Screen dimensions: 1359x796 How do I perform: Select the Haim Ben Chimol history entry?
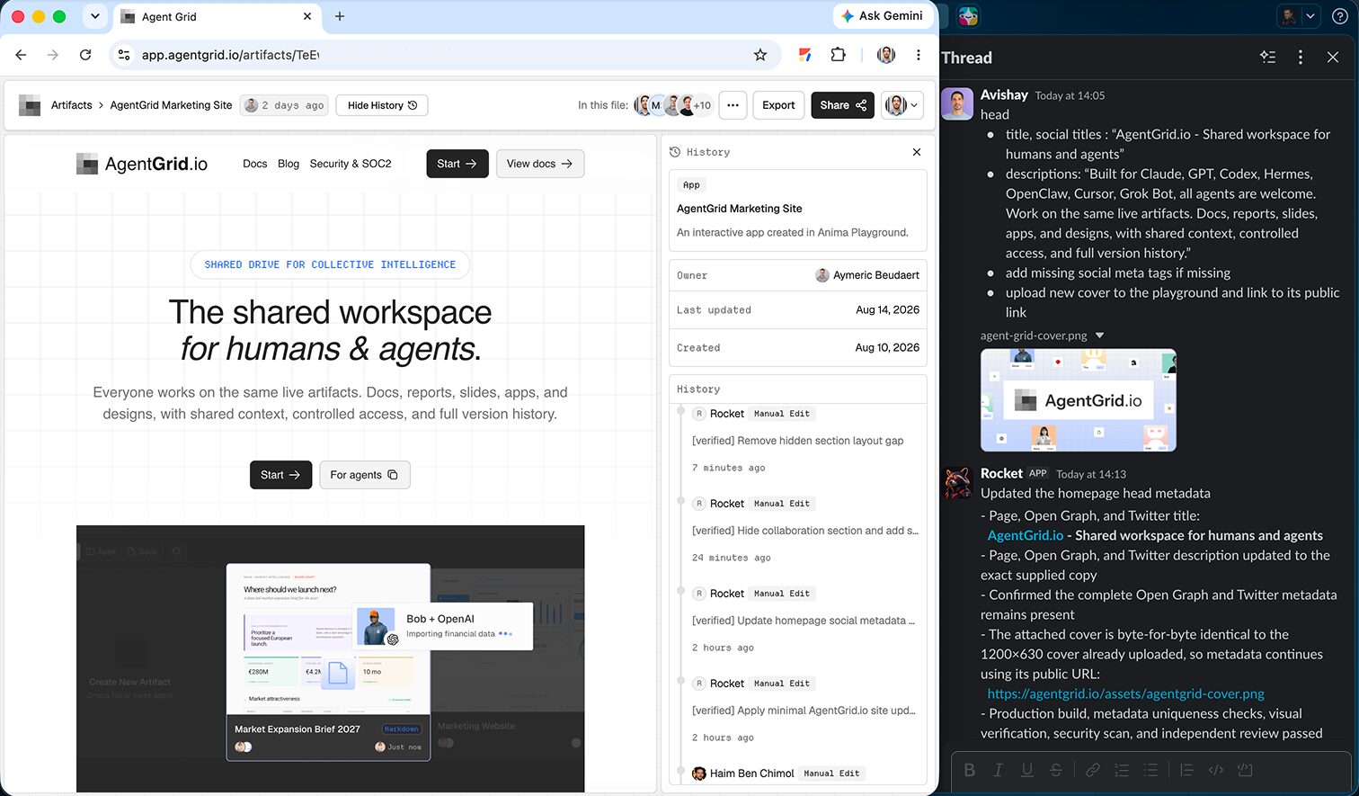coord(777,774)
